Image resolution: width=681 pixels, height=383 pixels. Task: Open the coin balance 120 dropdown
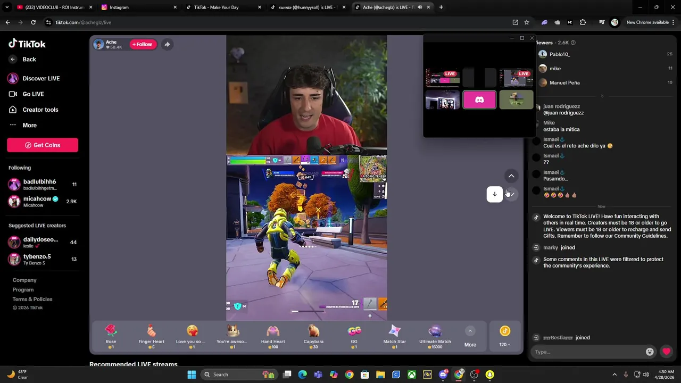pyautogui.click(x=504, y=337)
